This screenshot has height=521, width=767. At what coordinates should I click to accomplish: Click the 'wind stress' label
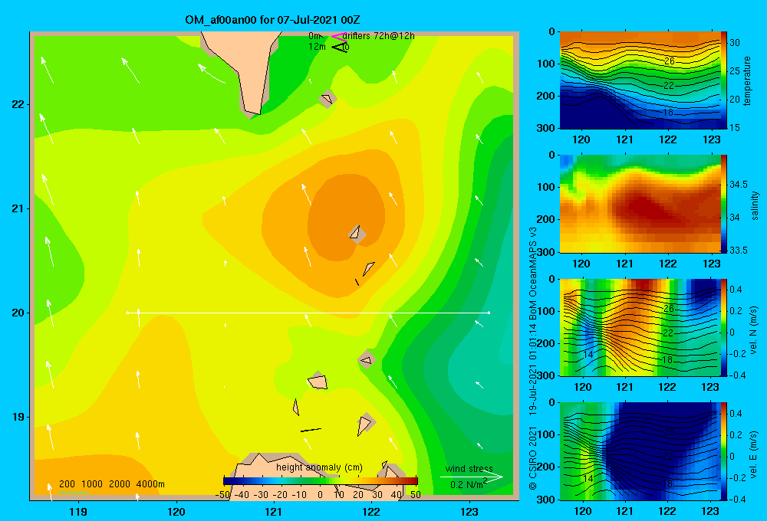coord(469,469)
